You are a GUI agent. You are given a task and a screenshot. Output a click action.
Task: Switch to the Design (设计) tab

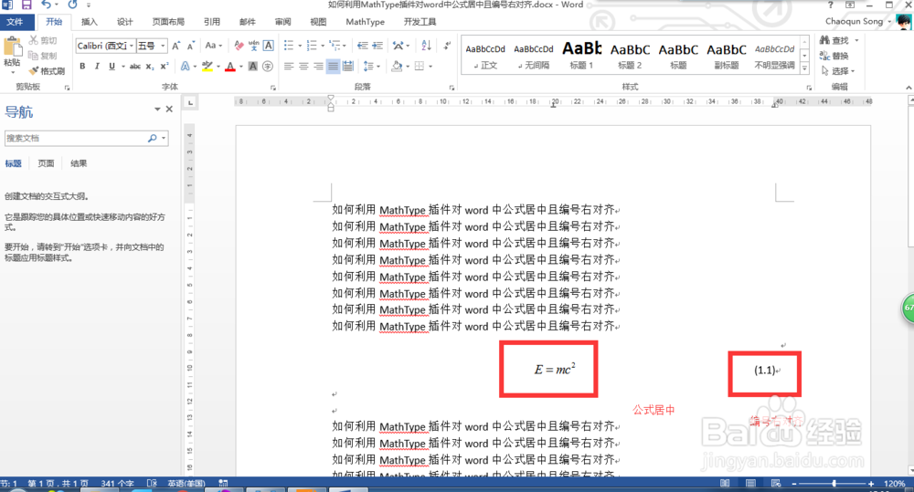(x=124, y=22)
